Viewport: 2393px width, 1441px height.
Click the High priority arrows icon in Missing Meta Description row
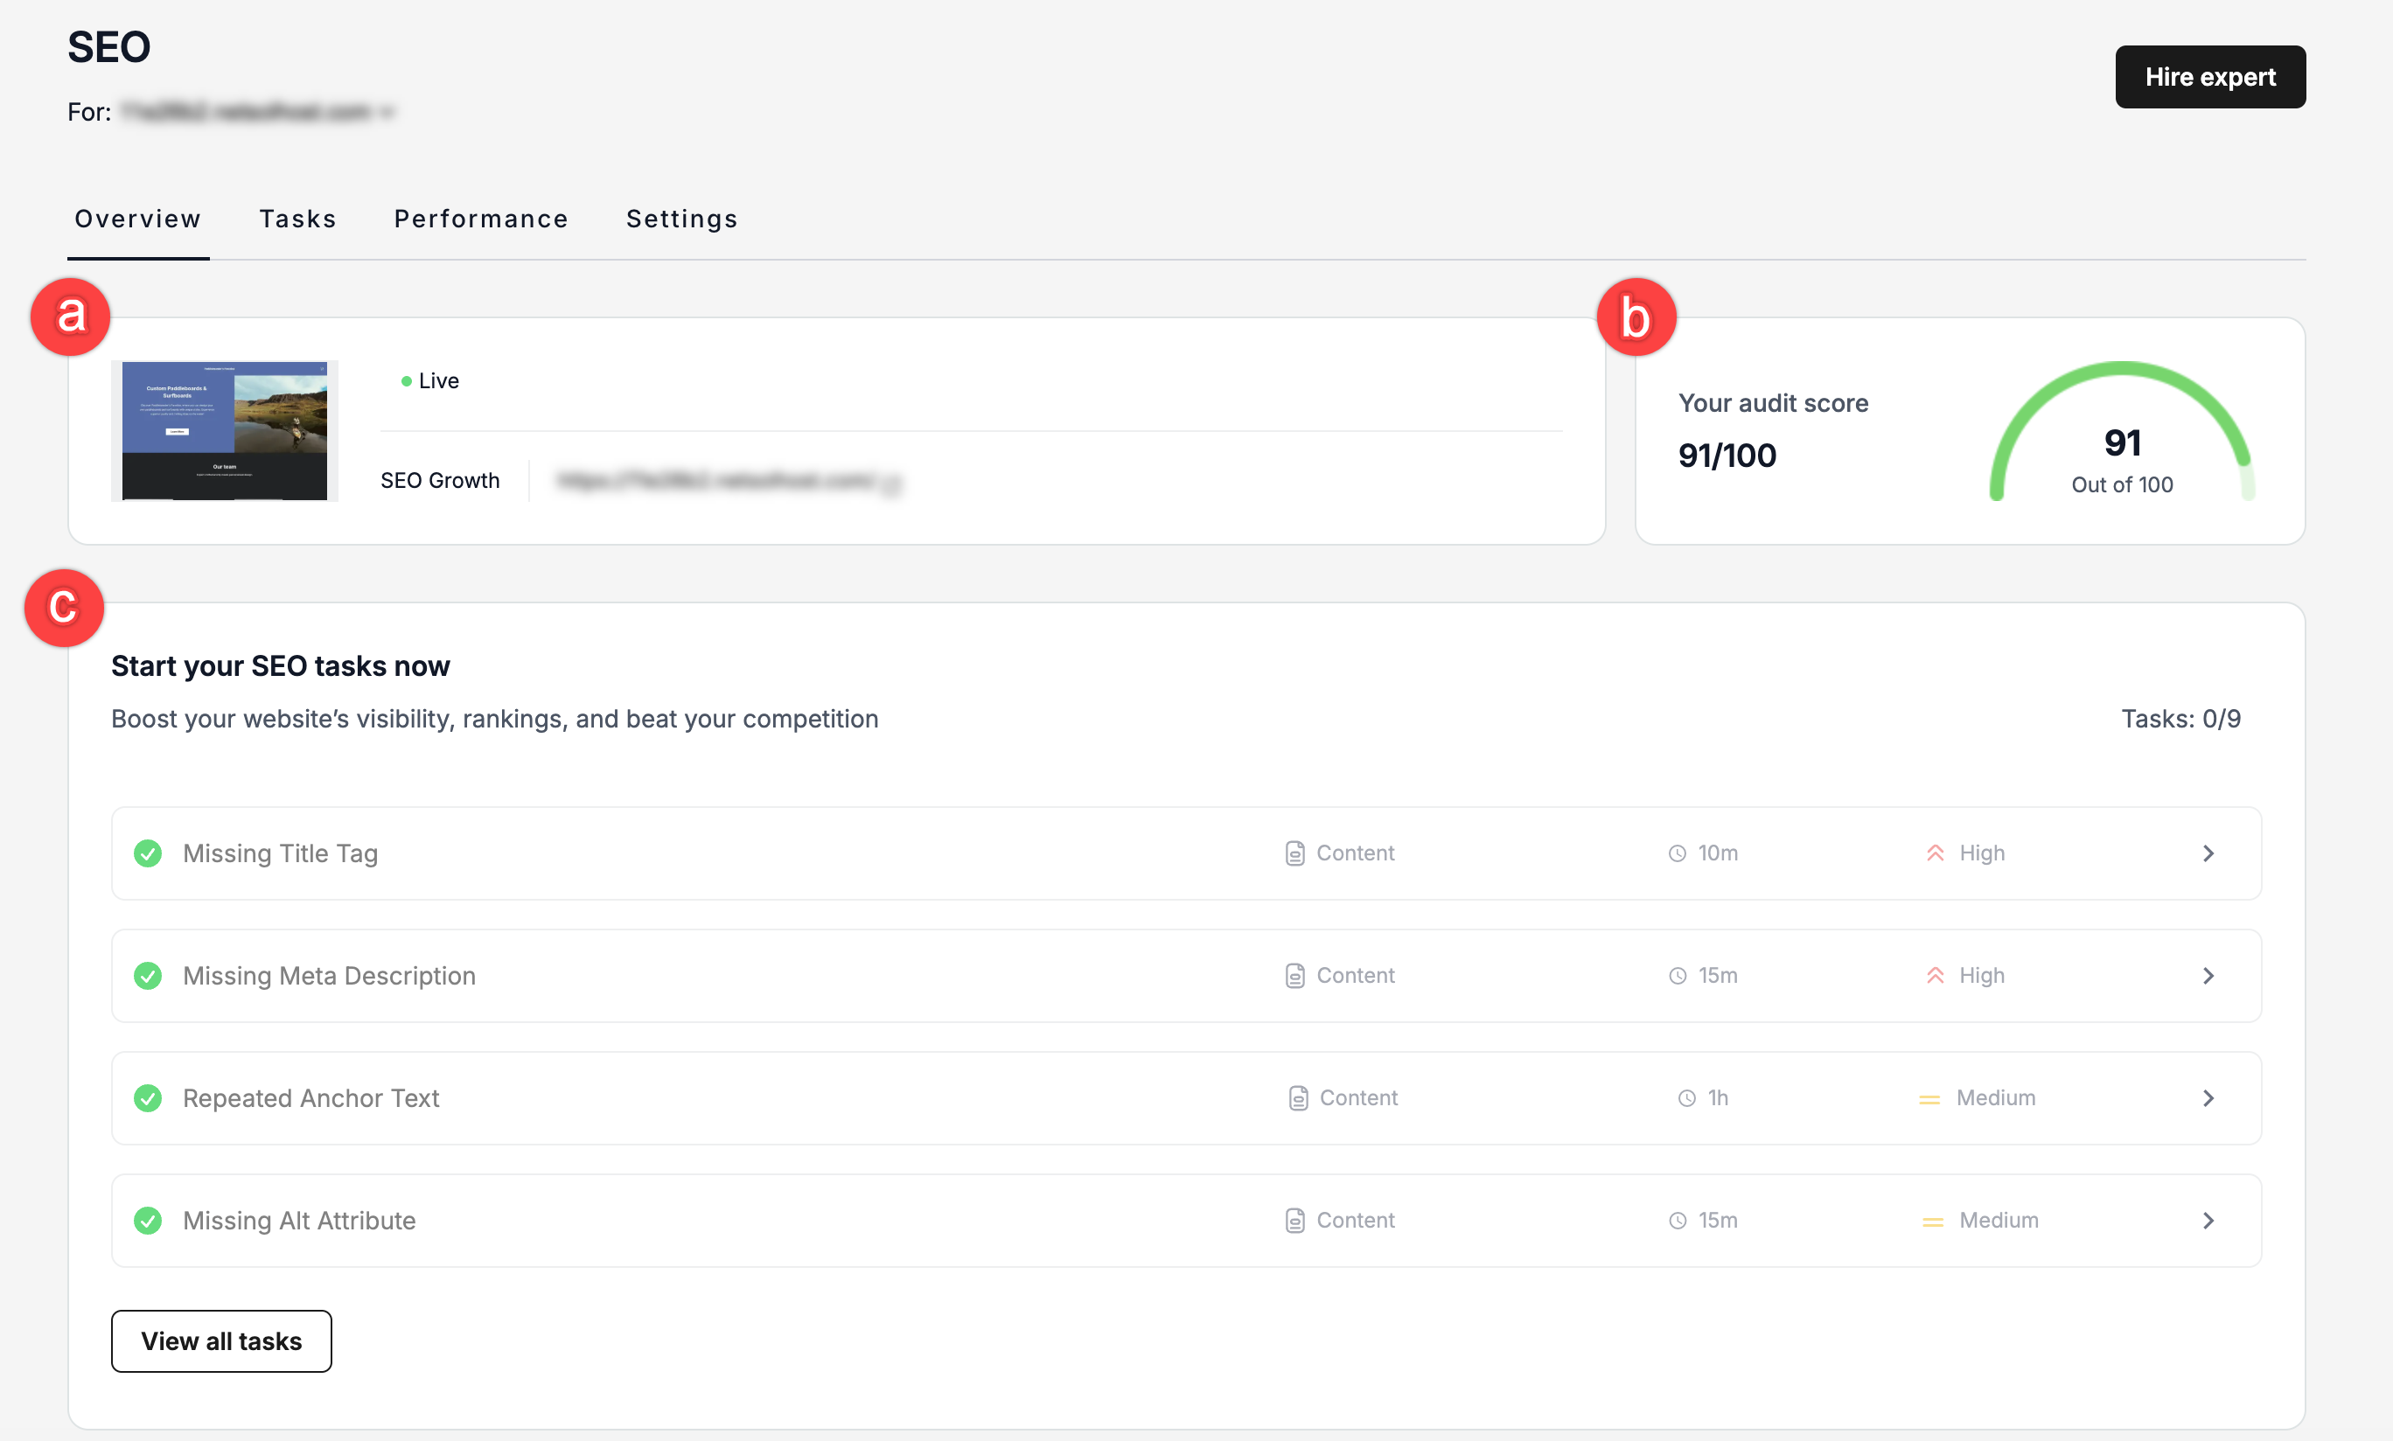1935,976
